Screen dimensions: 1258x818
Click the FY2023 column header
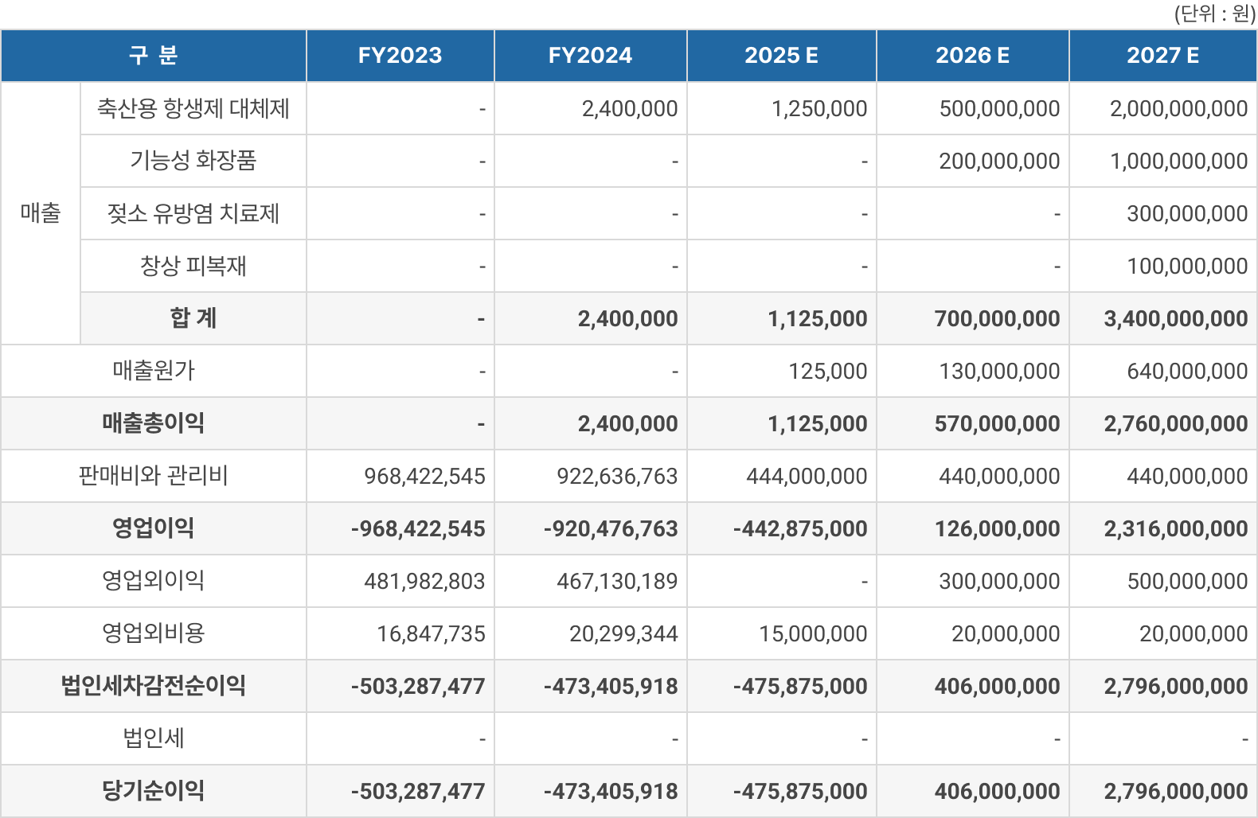point(400,56)
